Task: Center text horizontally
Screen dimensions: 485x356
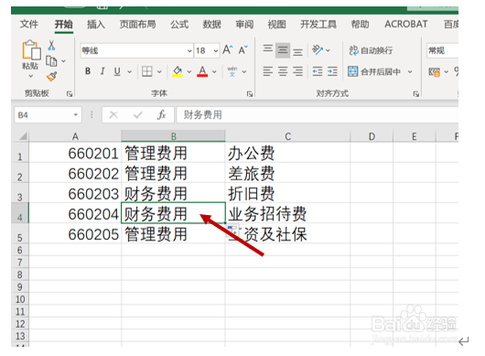Action: pos(283,71)
